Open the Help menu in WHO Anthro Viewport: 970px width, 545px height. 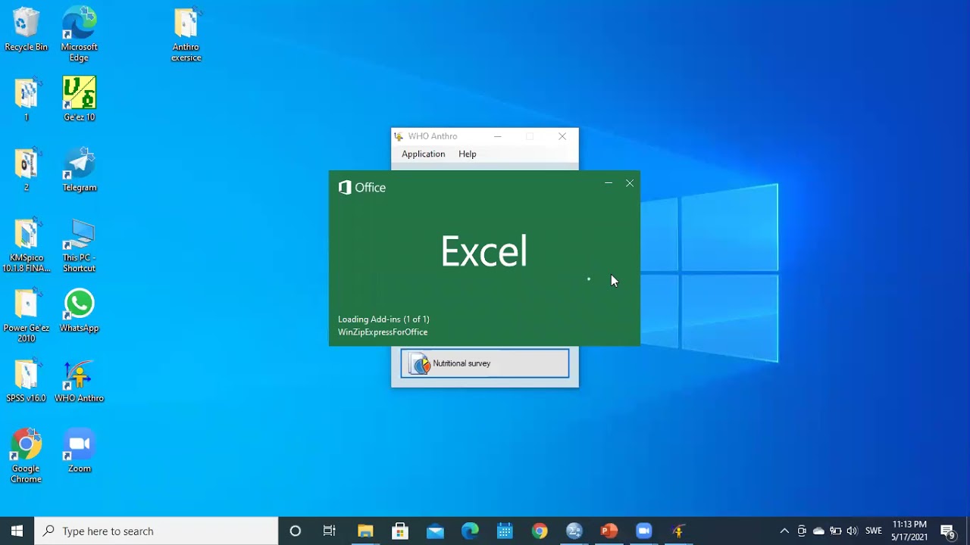[x=468, y=154]
